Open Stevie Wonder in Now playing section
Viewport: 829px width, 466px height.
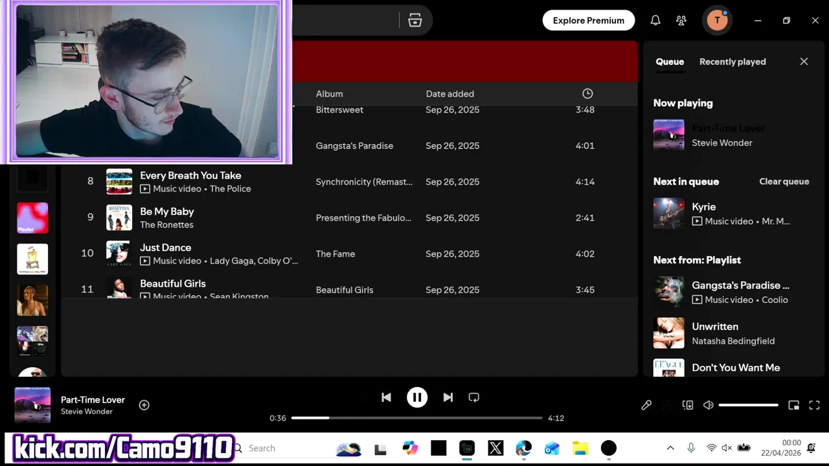point(722,143)
